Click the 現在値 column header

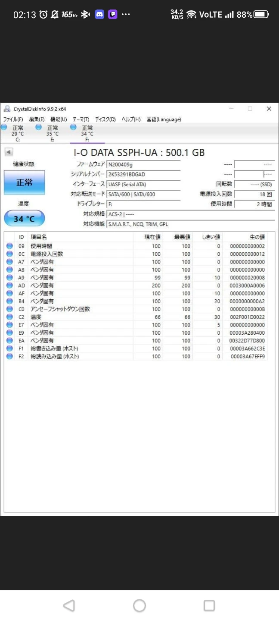[148, 237]
